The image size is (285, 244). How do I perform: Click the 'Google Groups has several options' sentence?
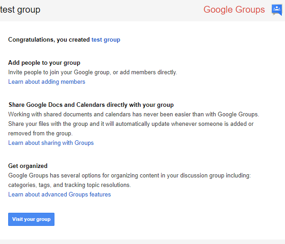tap(129, 176)
